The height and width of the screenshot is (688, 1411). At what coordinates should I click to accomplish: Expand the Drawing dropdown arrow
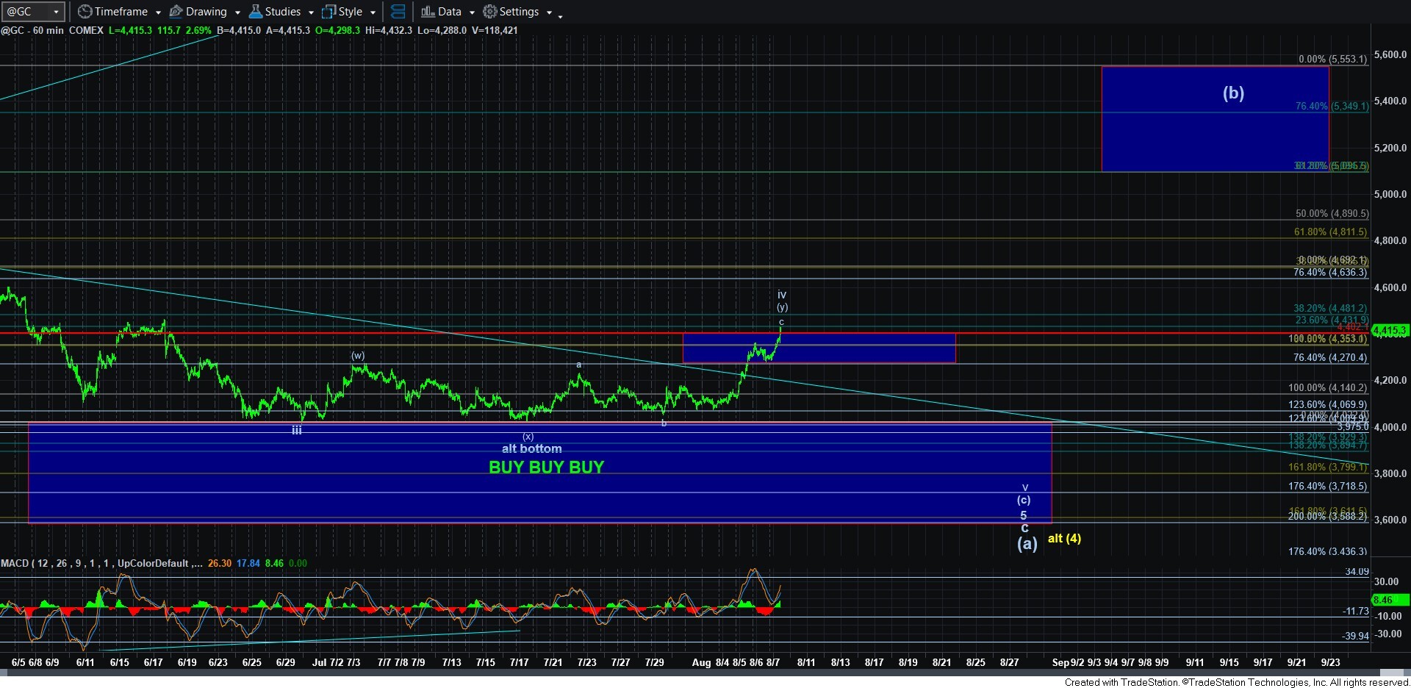click(237, 12)
